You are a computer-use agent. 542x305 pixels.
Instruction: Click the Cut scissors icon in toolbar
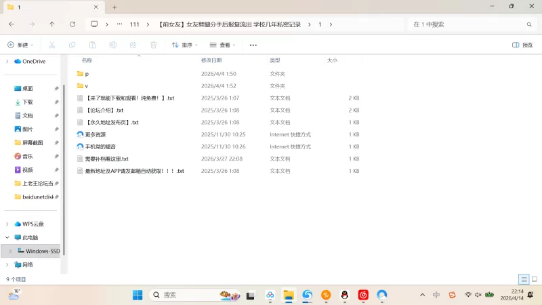tap(51, 45)
